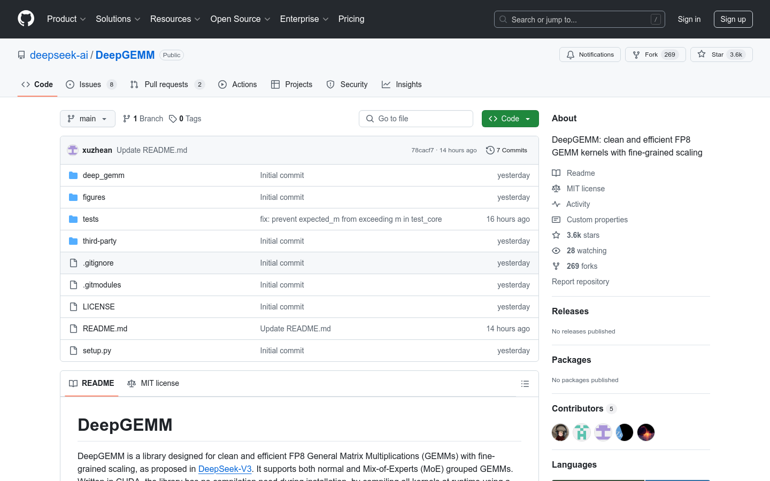The height and width of the screenshot is (481, 770).
Task: View the 7 Commits history
Action: (506, 150)
